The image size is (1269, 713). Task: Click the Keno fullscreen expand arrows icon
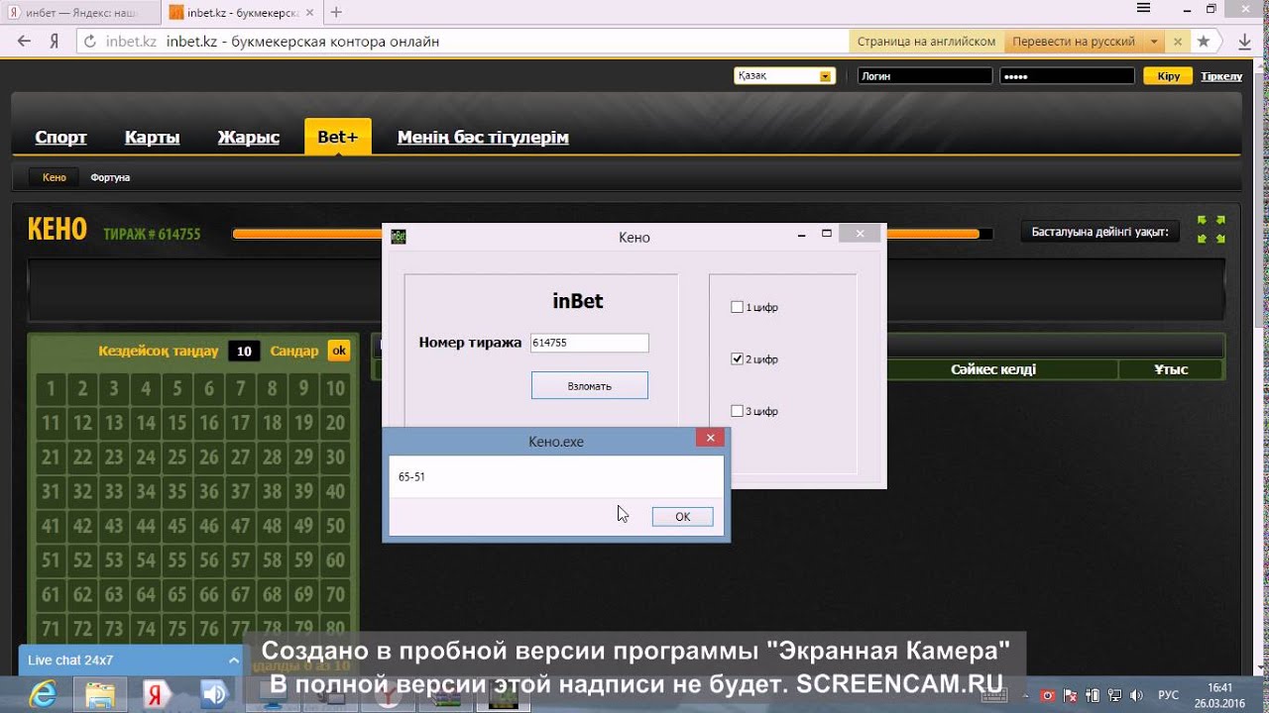pyautogui.click(x=1211, y=229)
